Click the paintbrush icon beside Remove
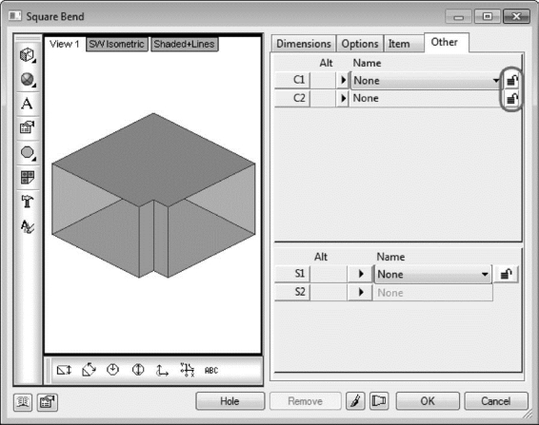The image size is (539, 425). pos(355,401)
